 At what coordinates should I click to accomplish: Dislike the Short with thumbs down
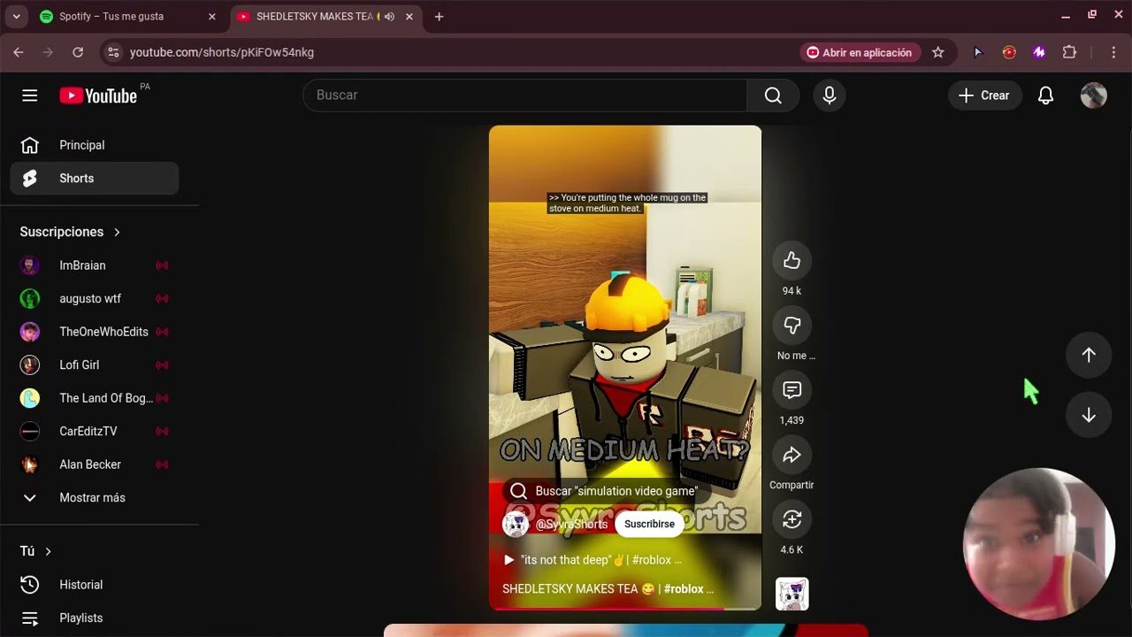click(792, 326)
